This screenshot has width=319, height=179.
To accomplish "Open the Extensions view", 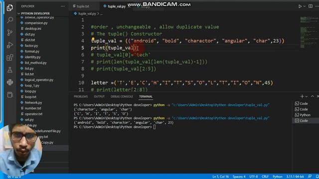I will tap(10, 58).
